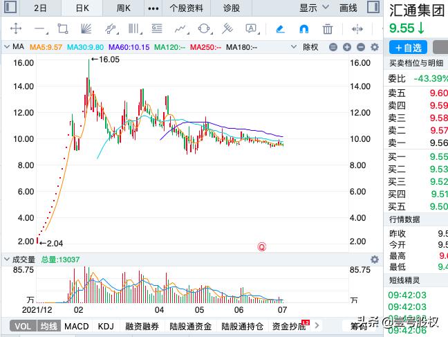The height and width of the screenshot is (337, 448).
Task: Click the 买一 order book row
Action: point(416,156)
